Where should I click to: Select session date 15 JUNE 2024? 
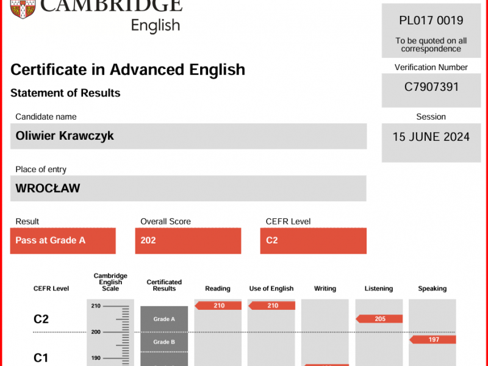point(431,137)
